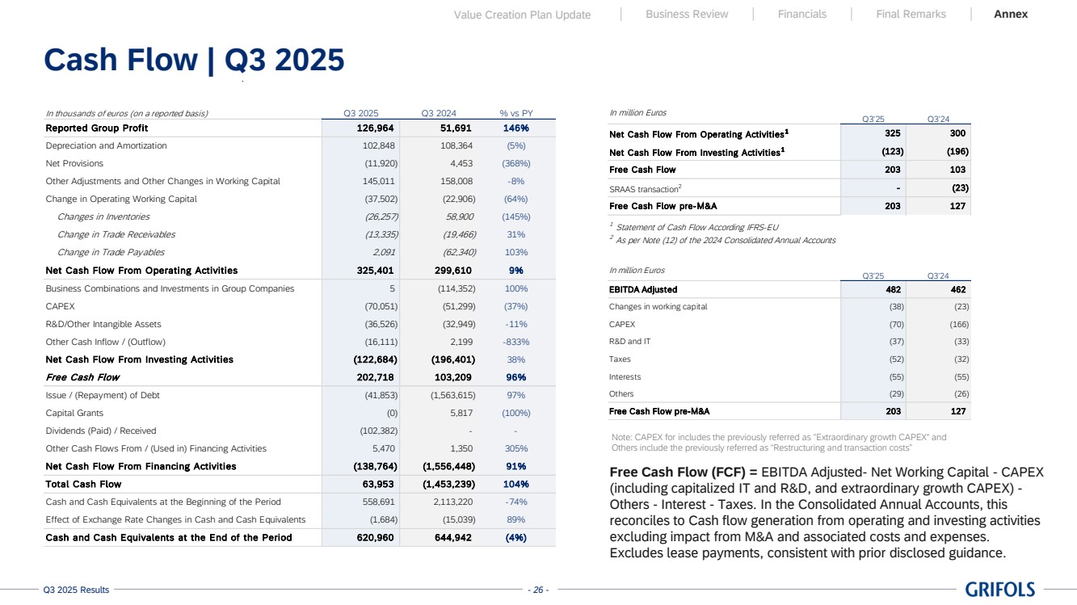Click the page number 26 in footer
The image size is (1077, 605).
point(537,590)
